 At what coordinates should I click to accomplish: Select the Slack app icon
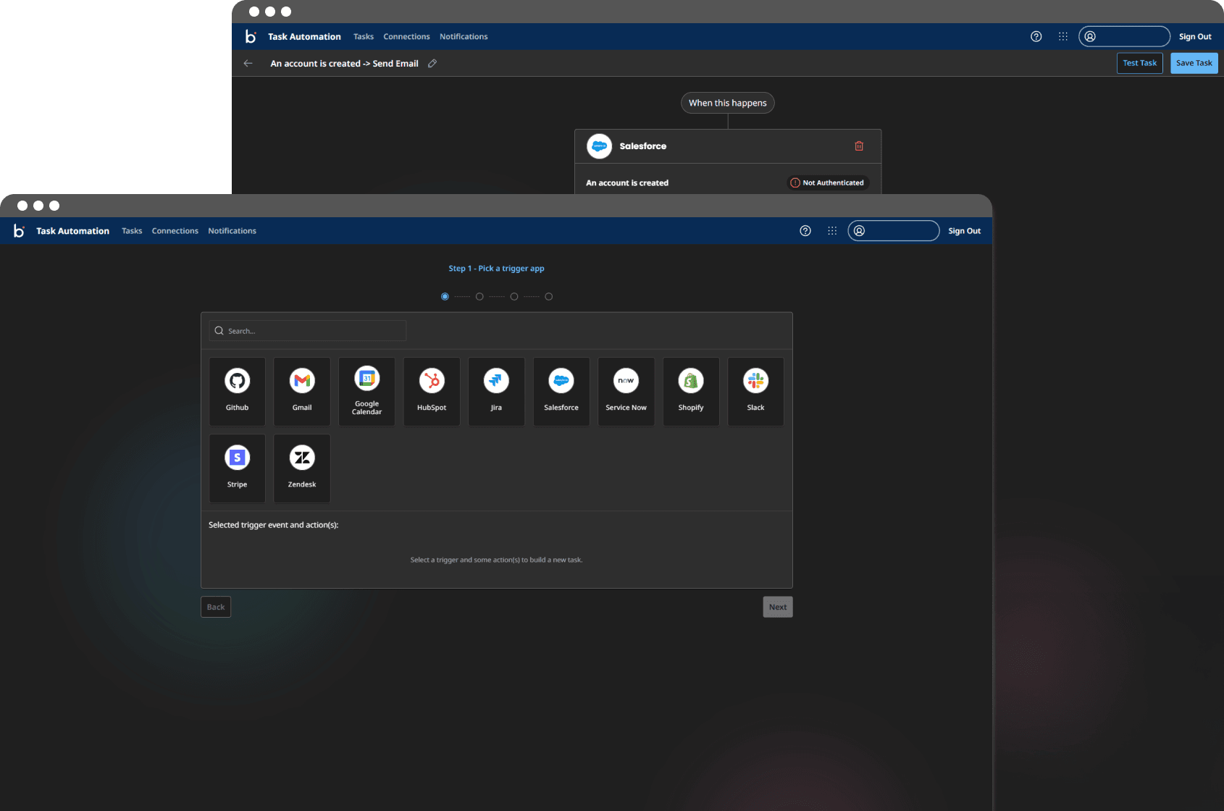point(755,391)
